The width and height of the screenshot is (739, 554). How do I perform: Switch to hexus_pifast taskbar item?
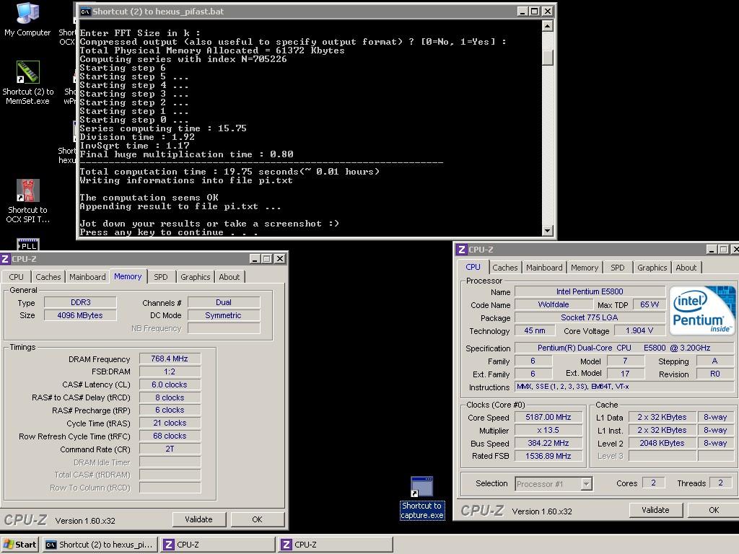click(100, 545)
